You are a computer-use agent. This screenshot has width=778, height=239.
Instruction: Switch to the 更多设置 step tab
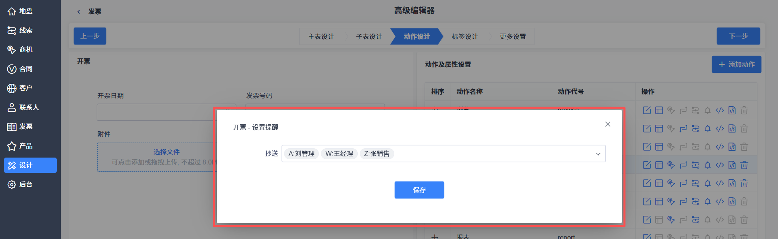[513, 36]
